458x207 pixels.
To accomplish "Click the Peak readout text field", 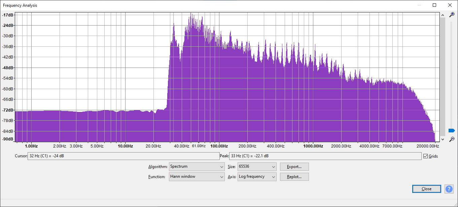I will (x=325, y=156).
